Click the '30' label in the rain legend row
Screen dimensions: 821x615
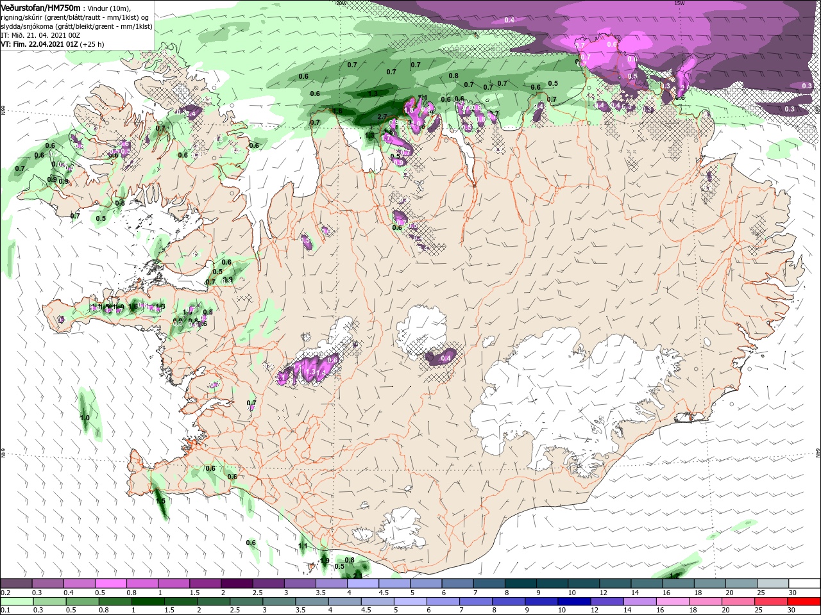pos(793,611)
